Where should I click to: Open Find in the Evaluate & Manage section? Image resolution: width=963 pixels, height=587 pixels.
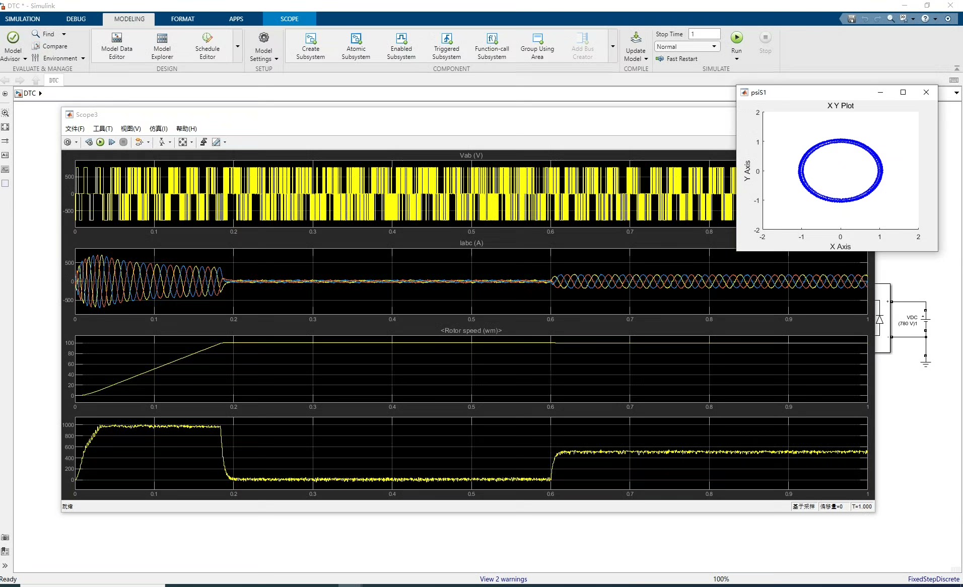click(43, 34)
